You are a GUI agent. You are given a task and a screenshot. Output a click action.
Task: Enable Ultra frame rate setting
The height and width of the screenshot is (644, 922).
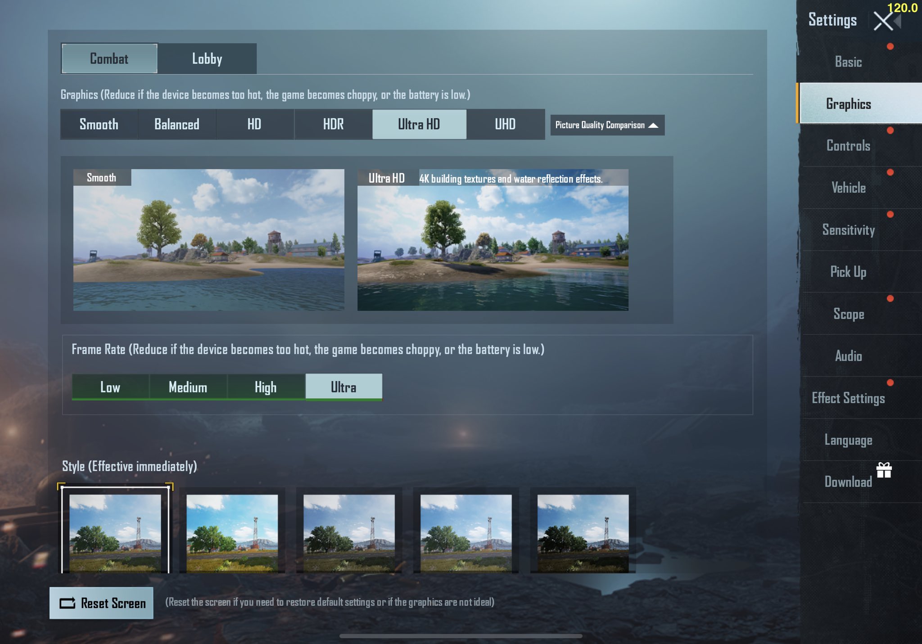tap(343, 387)
